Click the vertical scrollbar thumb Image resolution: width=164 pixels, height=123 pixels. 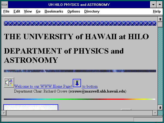point(160,25)
